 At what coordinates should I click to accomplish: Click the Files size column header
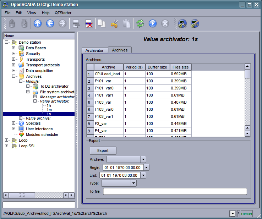(181, 67)
